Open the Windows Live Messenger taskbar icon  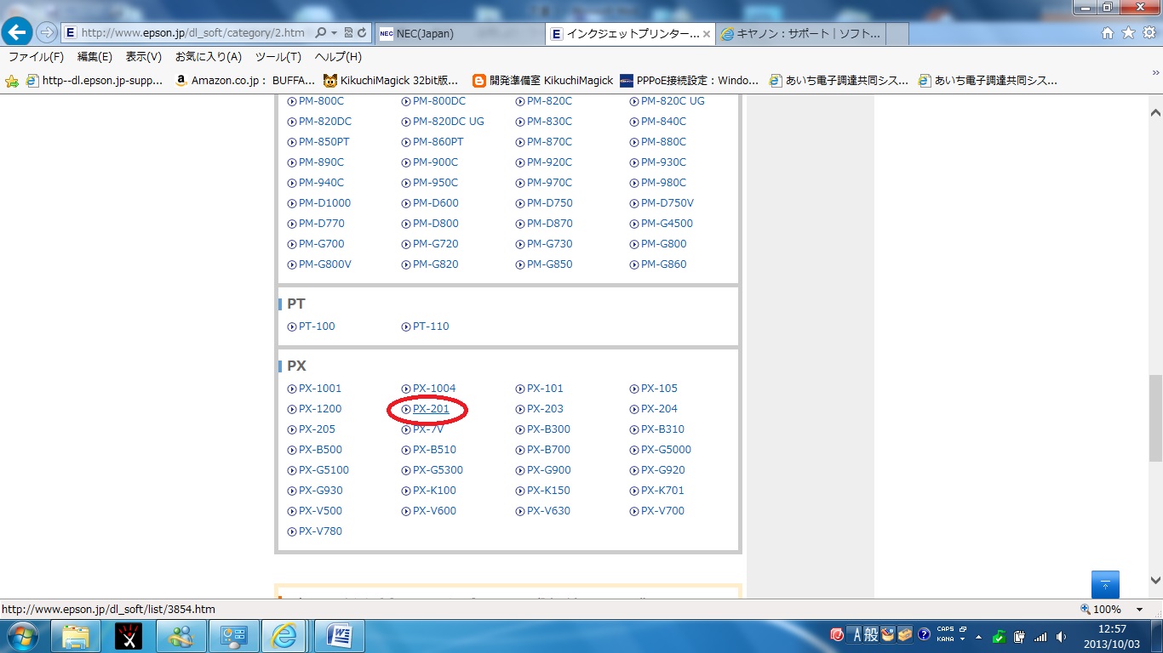(180, 635)
